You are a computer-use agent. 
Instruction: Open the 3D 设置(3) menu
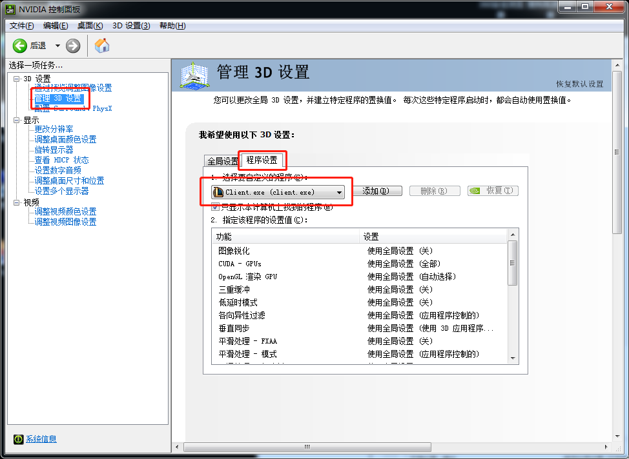pyautogui.click(x=131, y=26)
